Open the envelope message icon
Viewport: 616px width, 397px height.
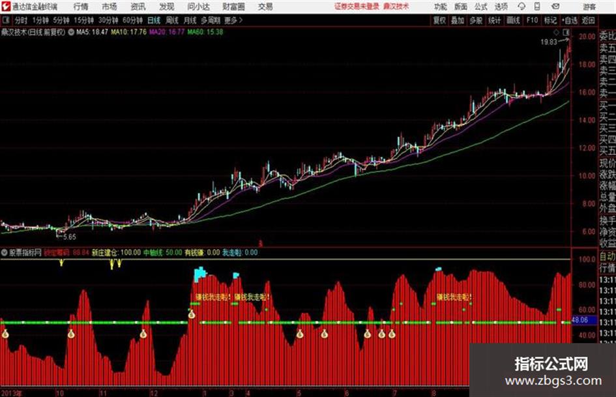pos(555,7)
